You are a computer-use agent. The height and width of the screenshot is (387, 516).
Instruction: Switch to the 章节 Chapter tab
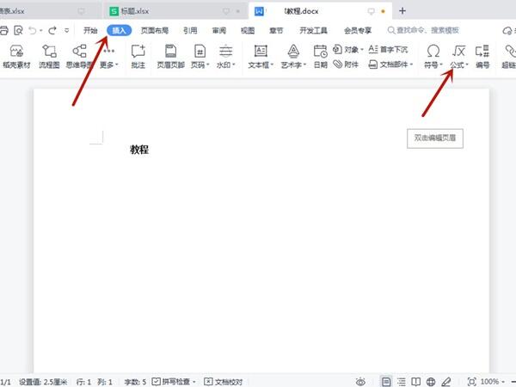(x=276, y=31)
